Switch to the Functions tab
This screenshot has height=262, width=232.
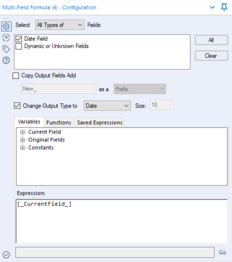59,123
